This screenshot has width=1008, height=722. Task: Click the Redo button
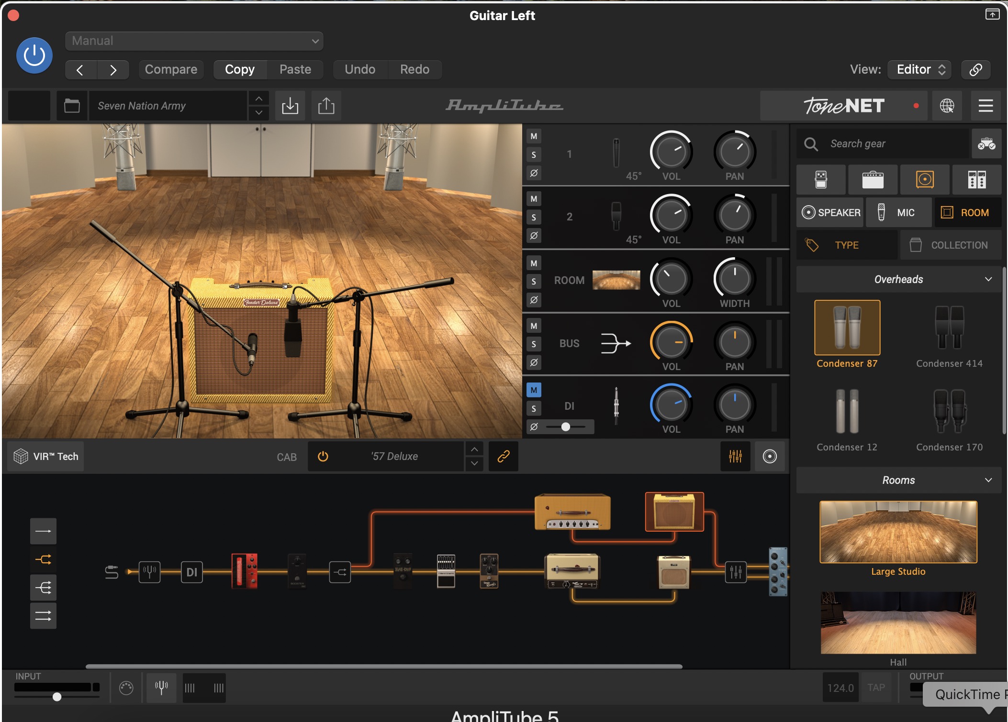[414, 70]
